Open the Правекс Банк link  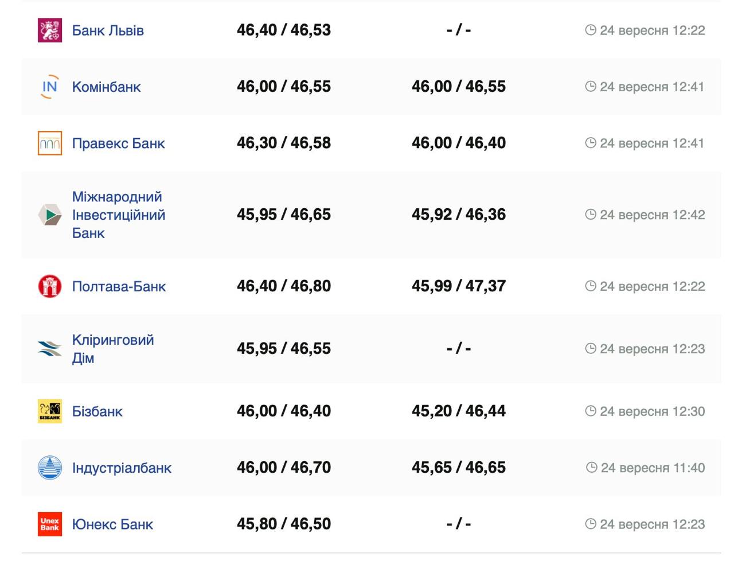(x=118, y=143)
